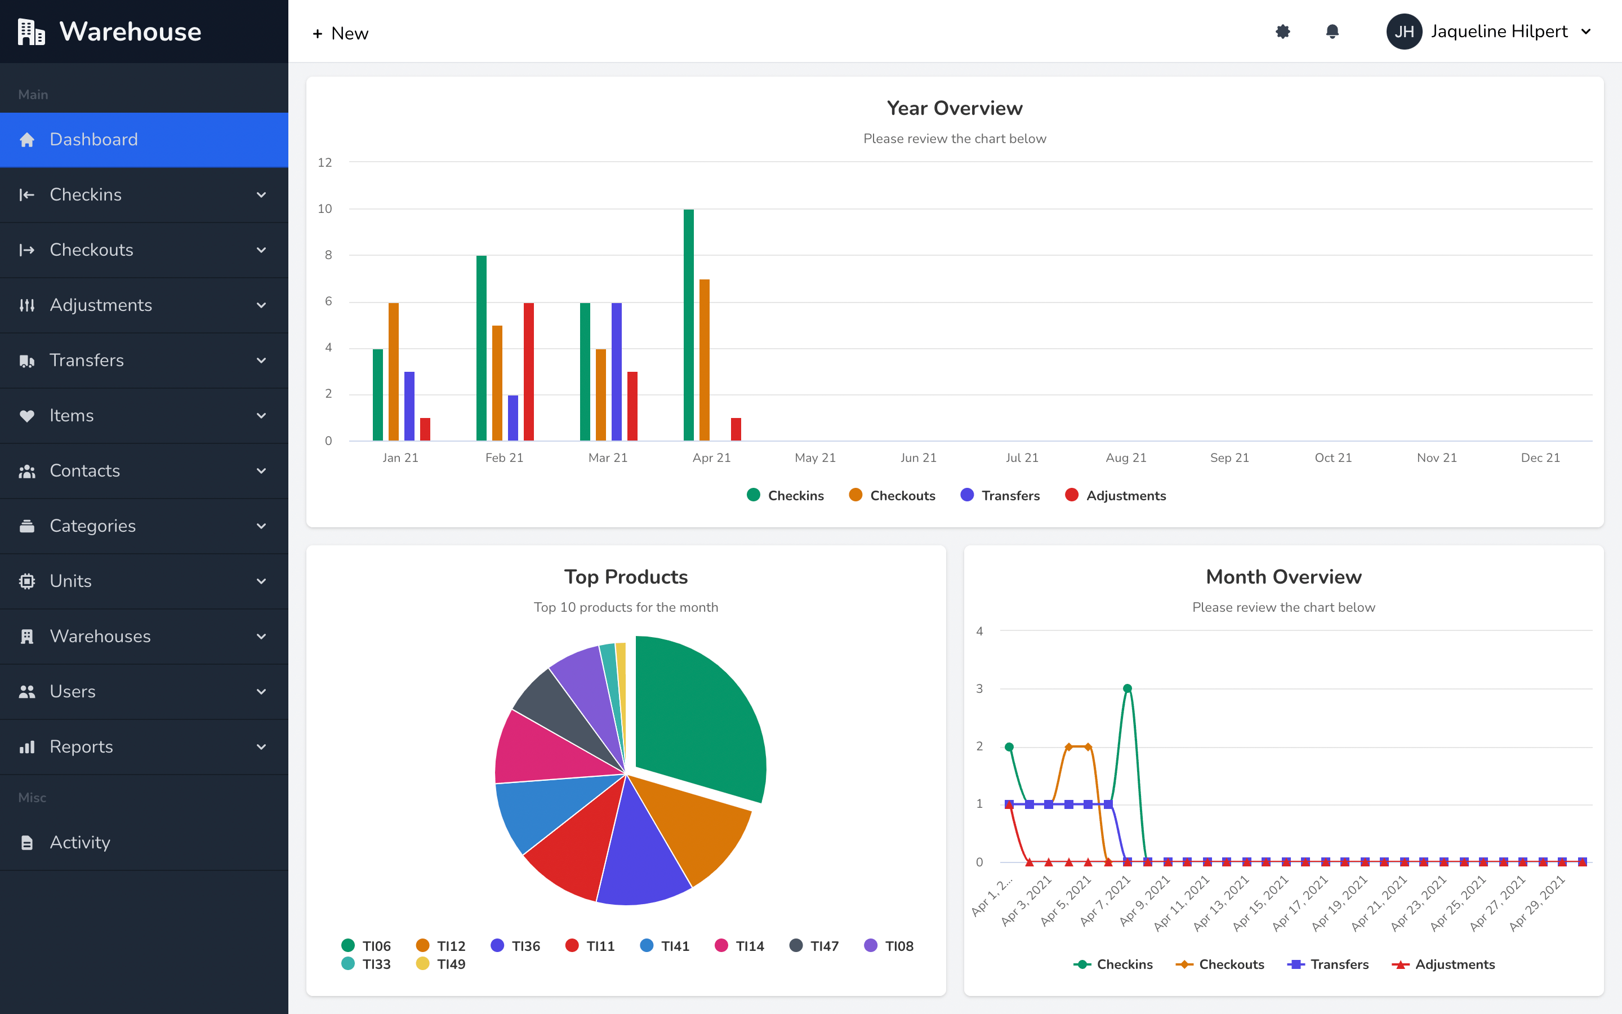Viewport: 1622px width, 1014px height.
Task: Open the Reports bar chart icon
Action: [27, 746]
